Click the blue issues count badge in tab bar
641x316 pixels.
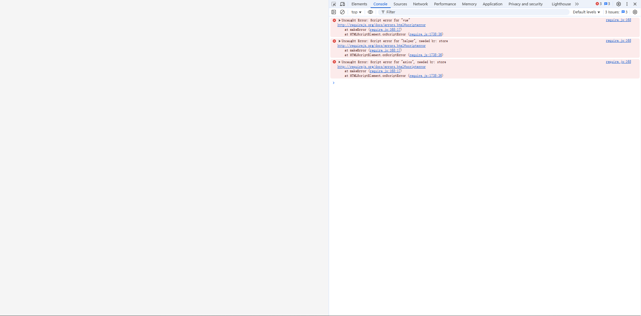(x=607, y=4)
